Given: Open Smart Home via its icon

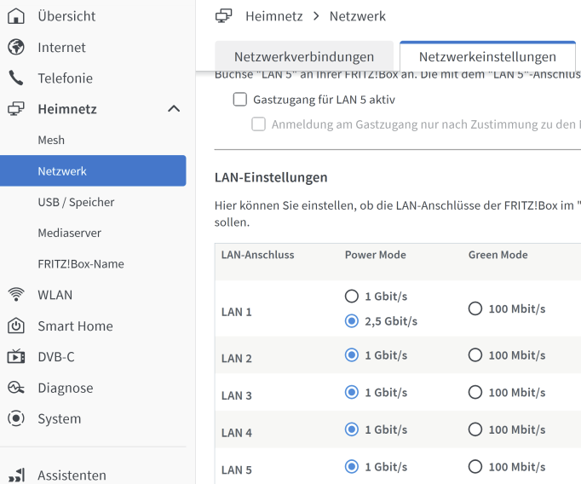Looking at the screenshot, I should pos(15,326).
